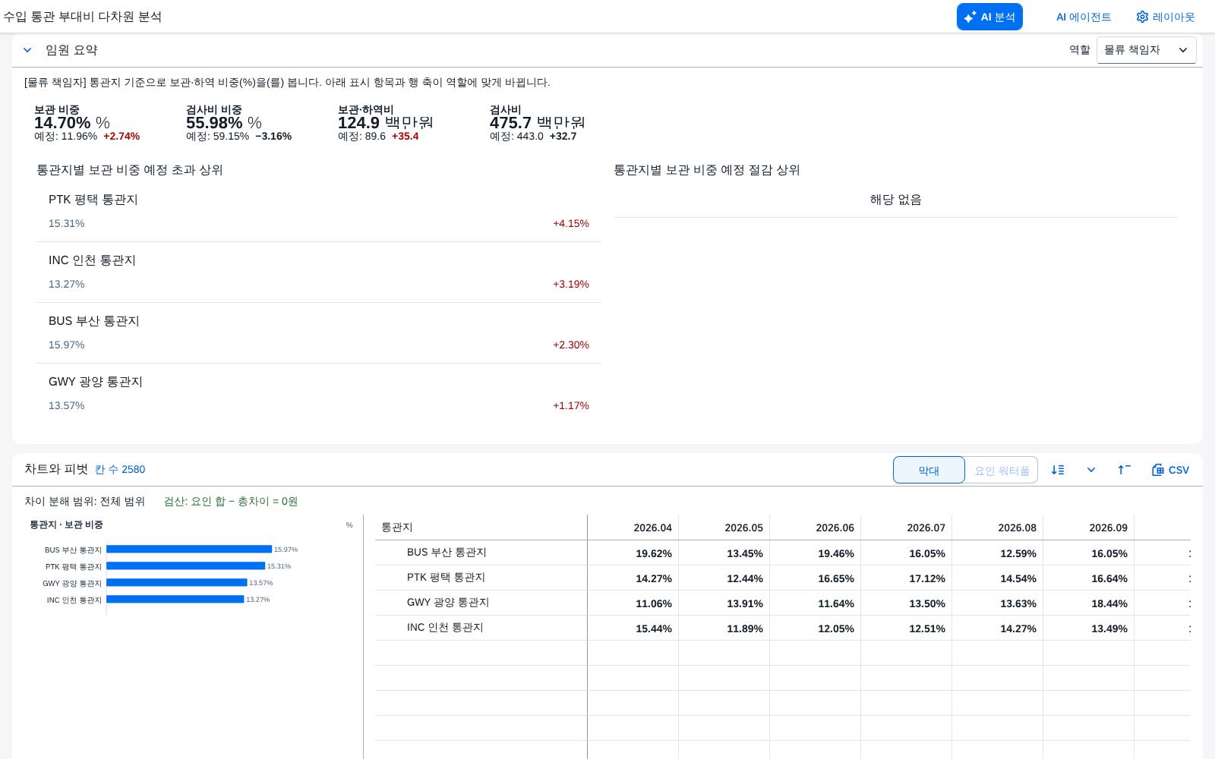The height and width of the screenshot is (759, 1215).
Task: Click the 해당 없음 placeholder text
Action: click(x=896, y=200)
